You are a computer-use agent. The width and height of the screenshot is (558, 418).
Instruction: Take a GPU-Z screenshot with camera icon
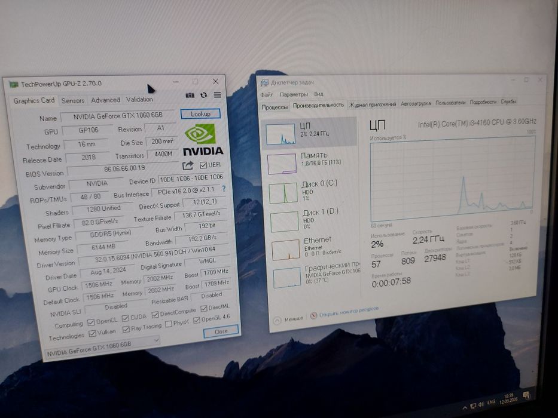tap(190, 96)
